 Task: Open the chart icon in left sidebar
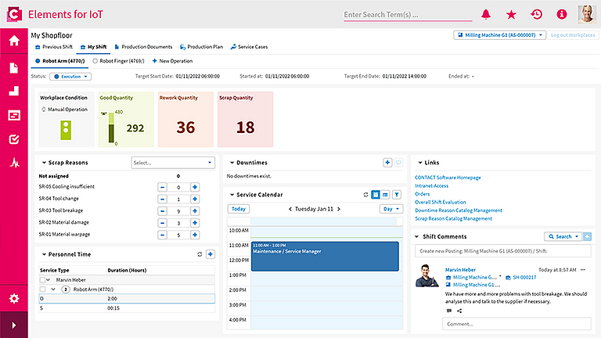[14, 91]
